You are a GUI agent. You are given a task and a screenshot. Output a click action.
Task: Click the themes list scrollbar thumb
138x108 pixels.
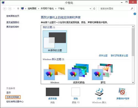pos(133,42)
